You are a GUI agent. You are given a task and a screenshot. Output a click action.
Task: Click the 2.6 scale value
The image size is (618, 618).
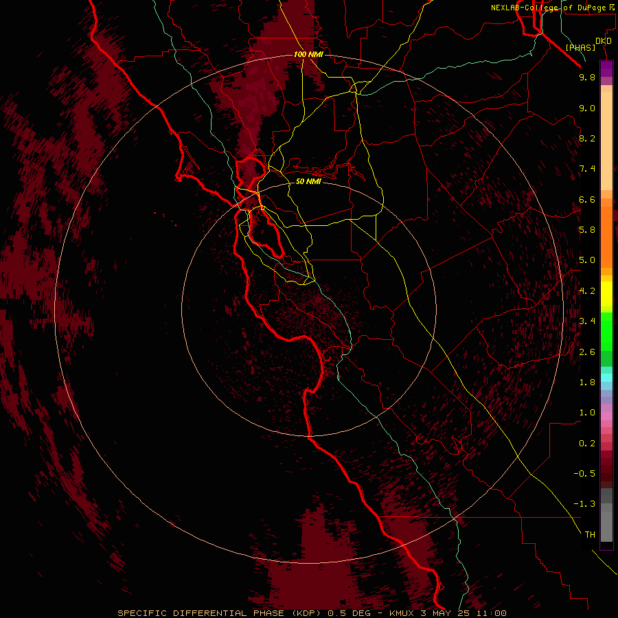point(587,352)
